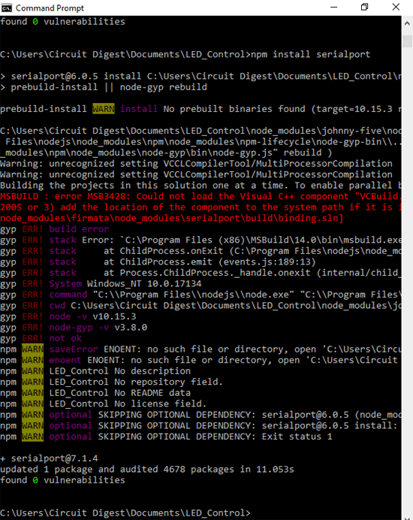Click the vertical scrollbar thumb

coord(407,41)
